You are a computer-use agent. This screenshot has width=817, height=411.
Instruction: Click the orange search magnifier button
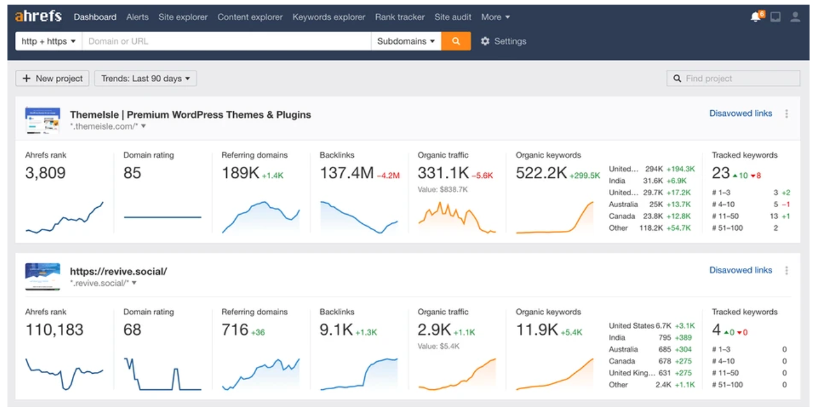[455, 41]
